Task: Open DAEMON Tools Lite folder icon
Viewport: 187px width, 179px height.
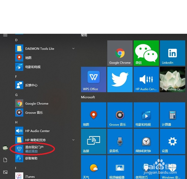Action: (19, 48)
